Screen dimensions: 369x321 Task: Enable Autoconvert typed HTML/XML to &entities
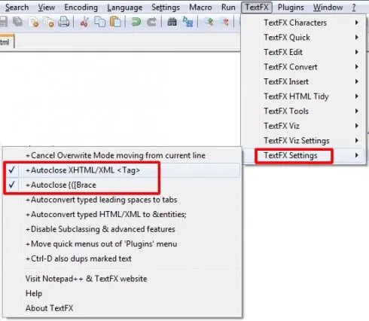(x=121, y=215)
